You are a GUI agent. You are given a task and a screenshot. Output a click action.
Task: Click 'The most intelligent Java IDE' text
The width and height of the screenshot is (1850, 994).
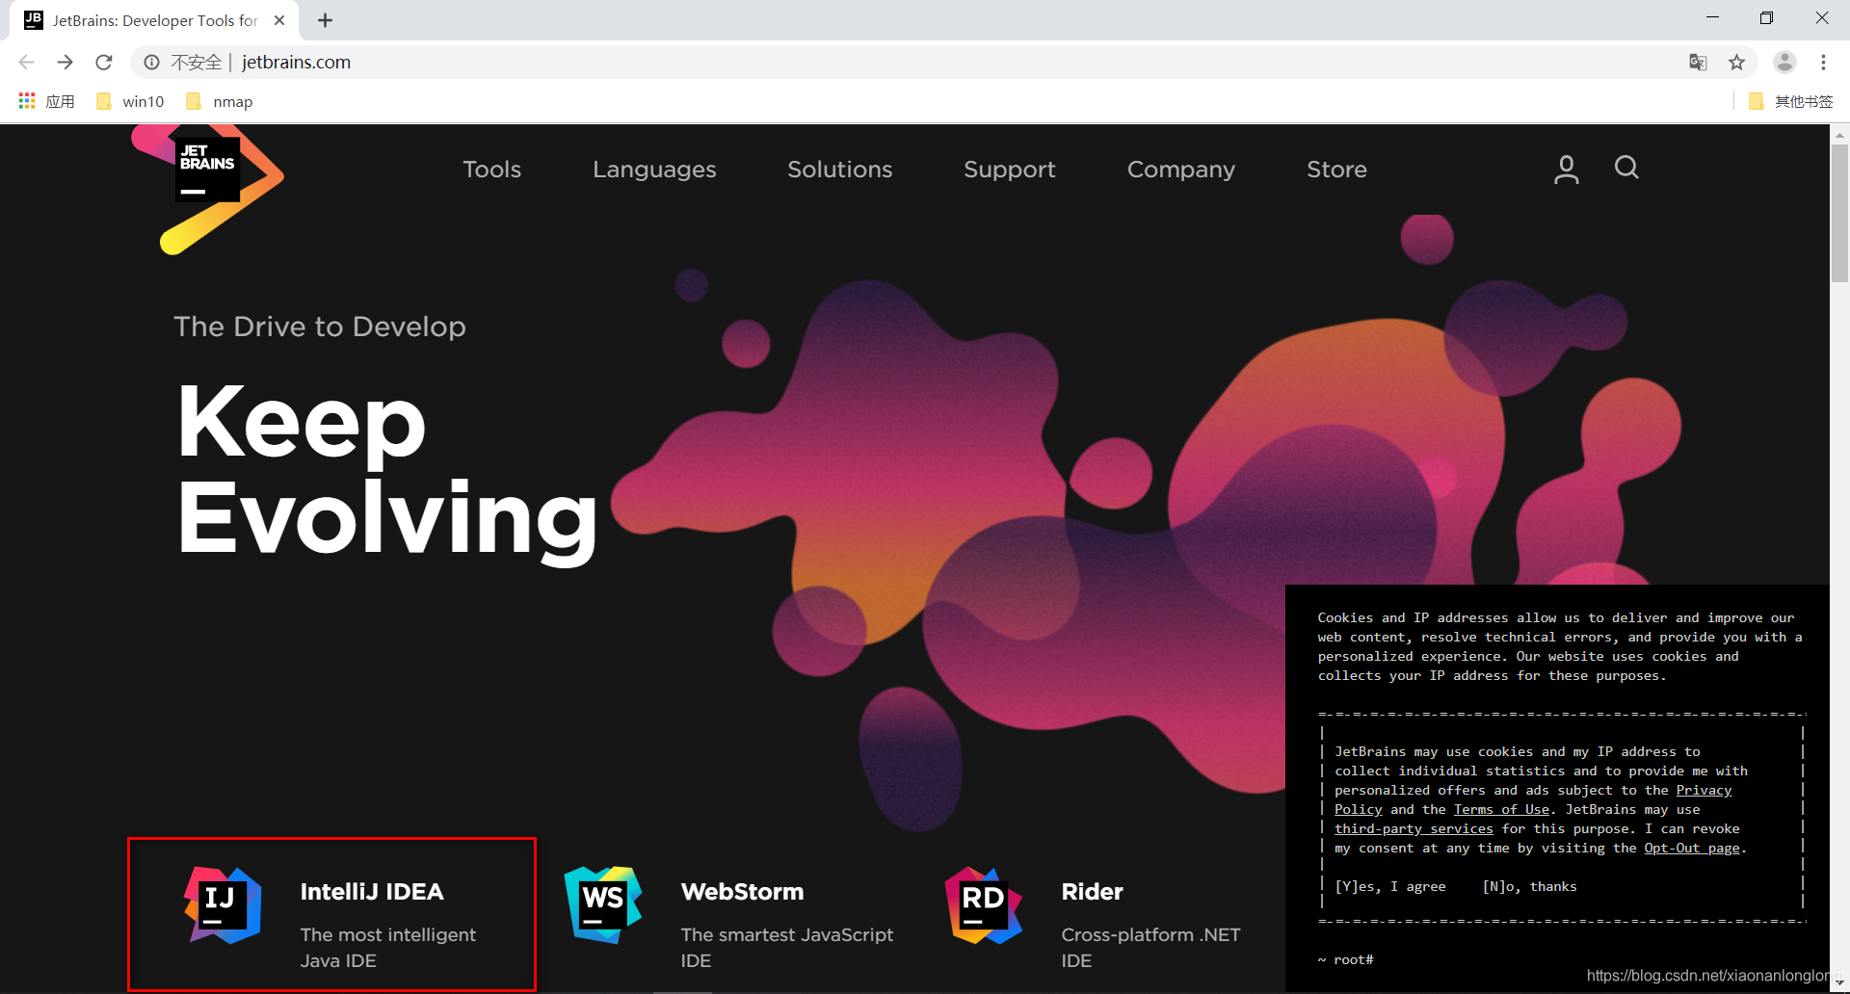tap(387, 948)
